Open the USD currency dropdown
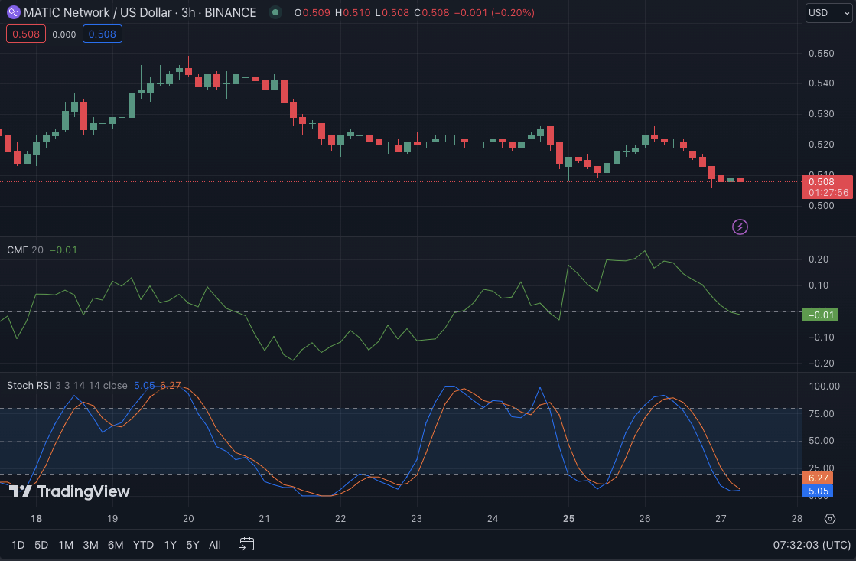 click(828, 12)
